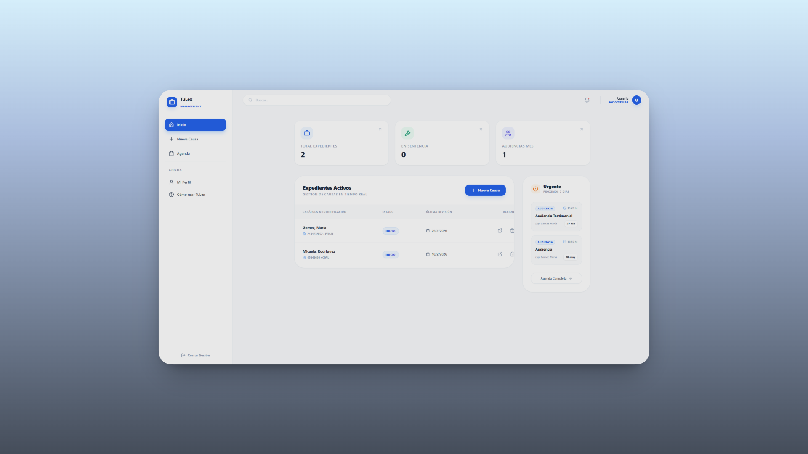Click the TuLex briefcase logo icon
Viewport: 808px width, 454px height.
pyautogui.click(x=172, y=102)
